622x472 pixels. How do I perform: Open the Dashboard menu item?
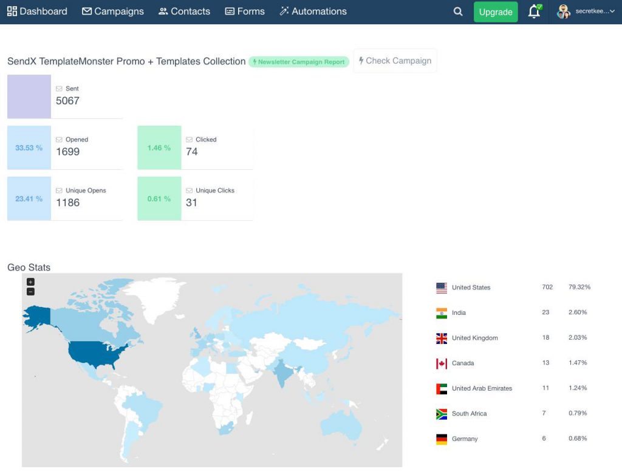[37, 11]
